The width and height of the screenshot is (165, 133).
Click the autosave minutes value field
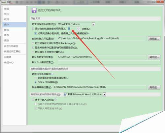[x=73, y=29]
